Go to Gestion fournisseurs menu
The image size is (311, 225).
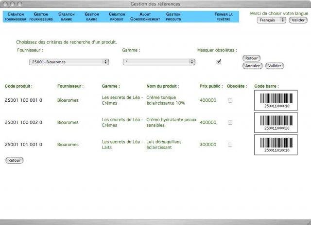(41, 17)
